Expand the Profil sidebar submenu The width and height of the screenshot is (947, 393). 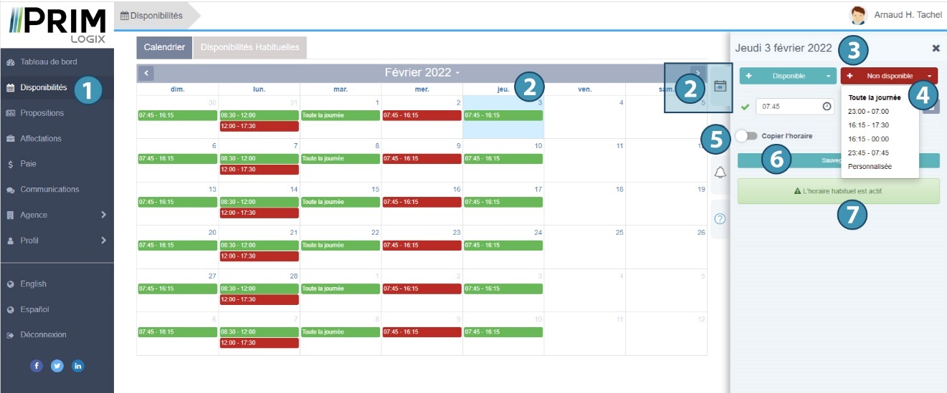[103, 241]
